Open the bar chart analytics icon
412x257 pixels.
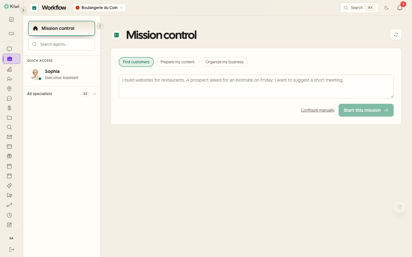(9, 69)
